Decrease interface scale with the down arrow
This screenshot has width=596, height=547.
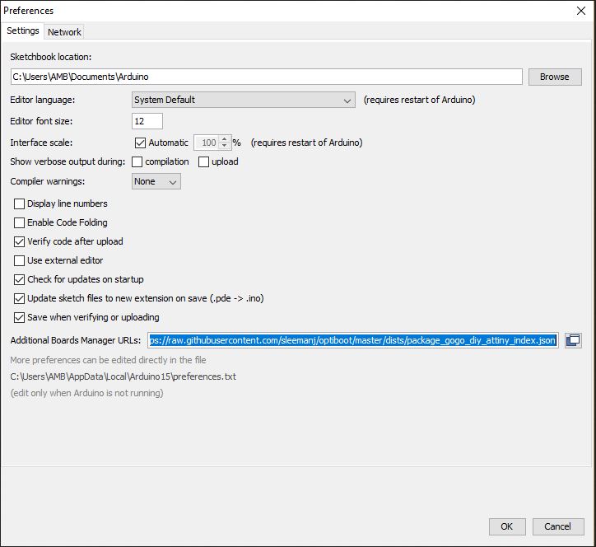(224, 146)
